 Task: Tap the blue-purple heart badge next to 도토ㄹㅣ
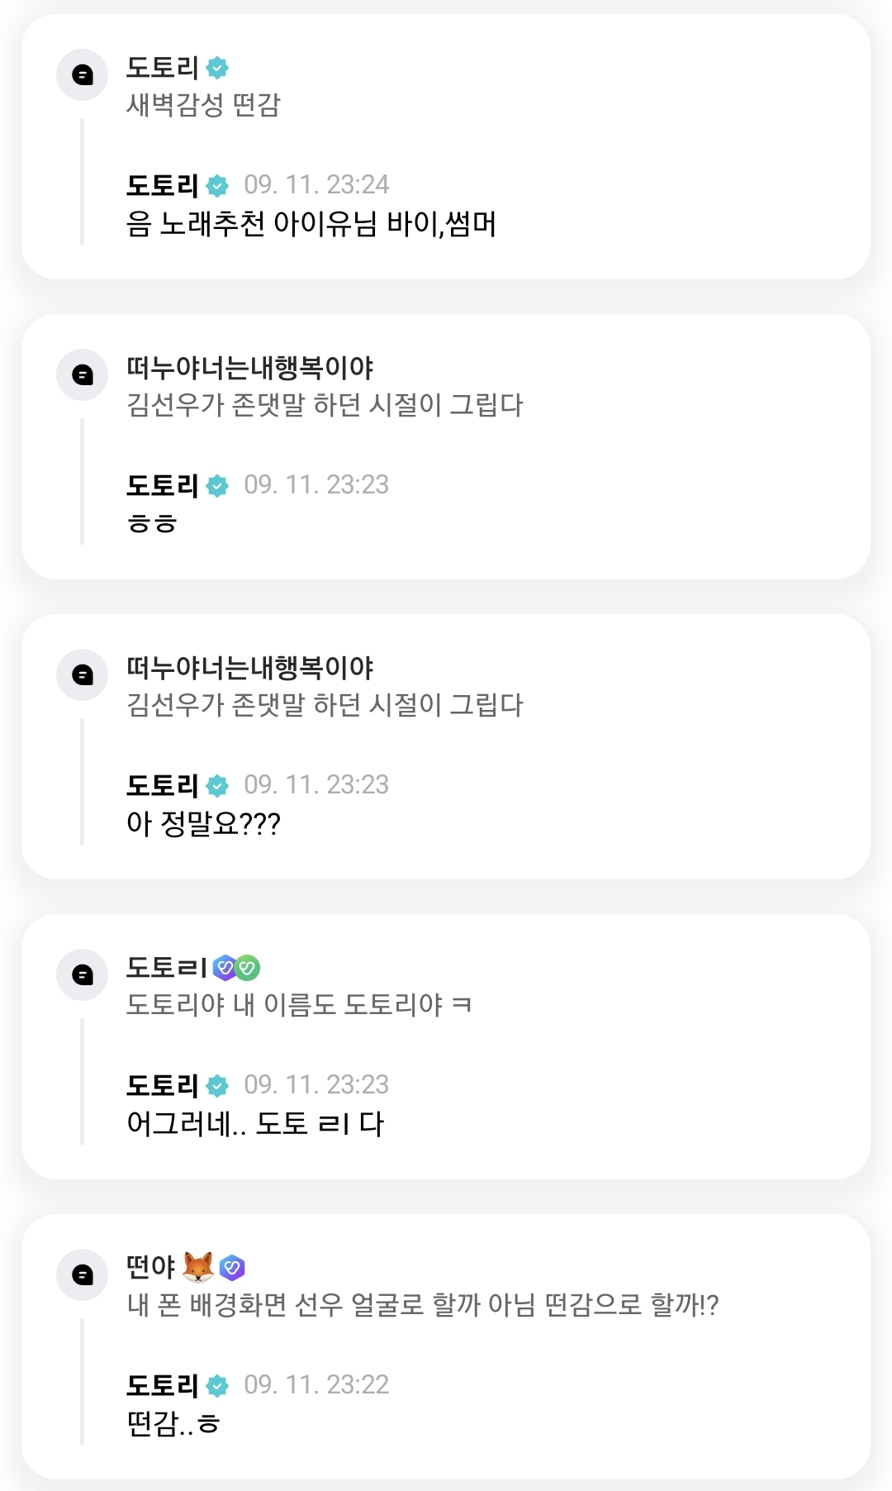click(x=224, y=967)
